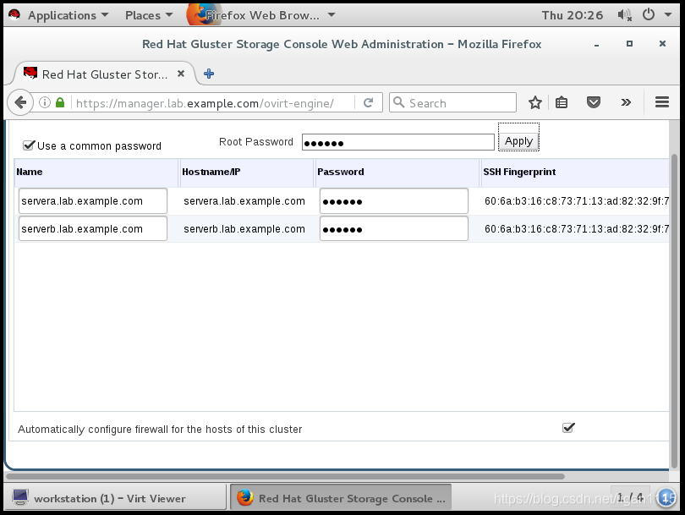This screenshot has height=515, width=685.
Task: Click the Root Password field
Action: click(398, 142)
